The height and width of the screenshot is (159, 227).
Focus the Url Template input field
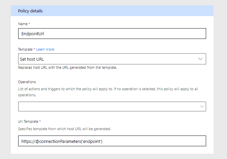112,141
